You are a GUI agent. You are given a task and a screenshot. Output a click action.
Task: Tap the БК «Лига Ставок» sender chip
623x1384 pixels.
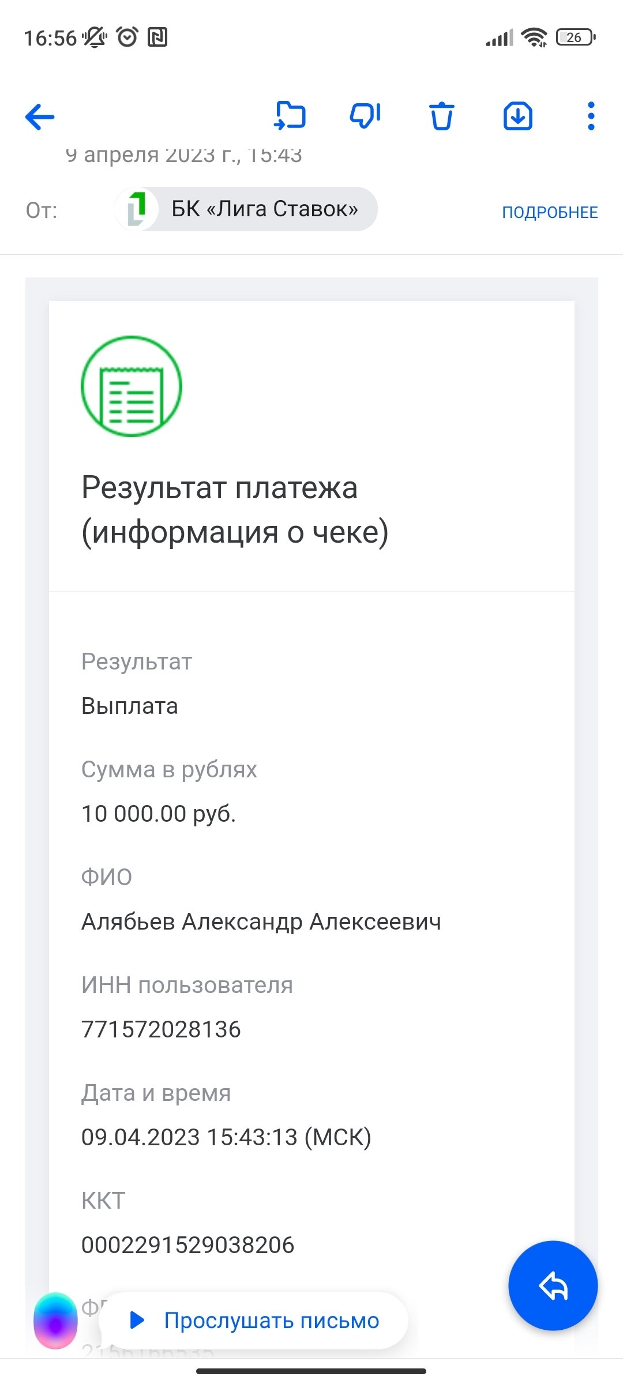click(247, 209)
